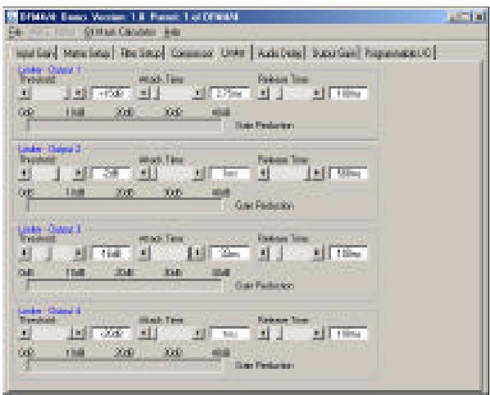Switch to the Output Gain tab
Viewport: 490px width, 395px height.
[x=334, y=53]
